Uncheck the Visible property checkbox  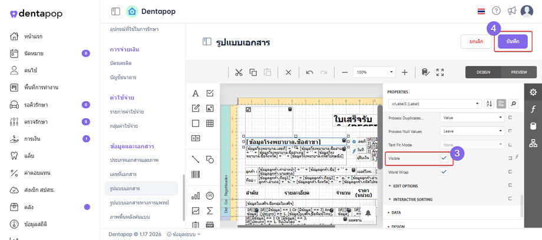444,158
